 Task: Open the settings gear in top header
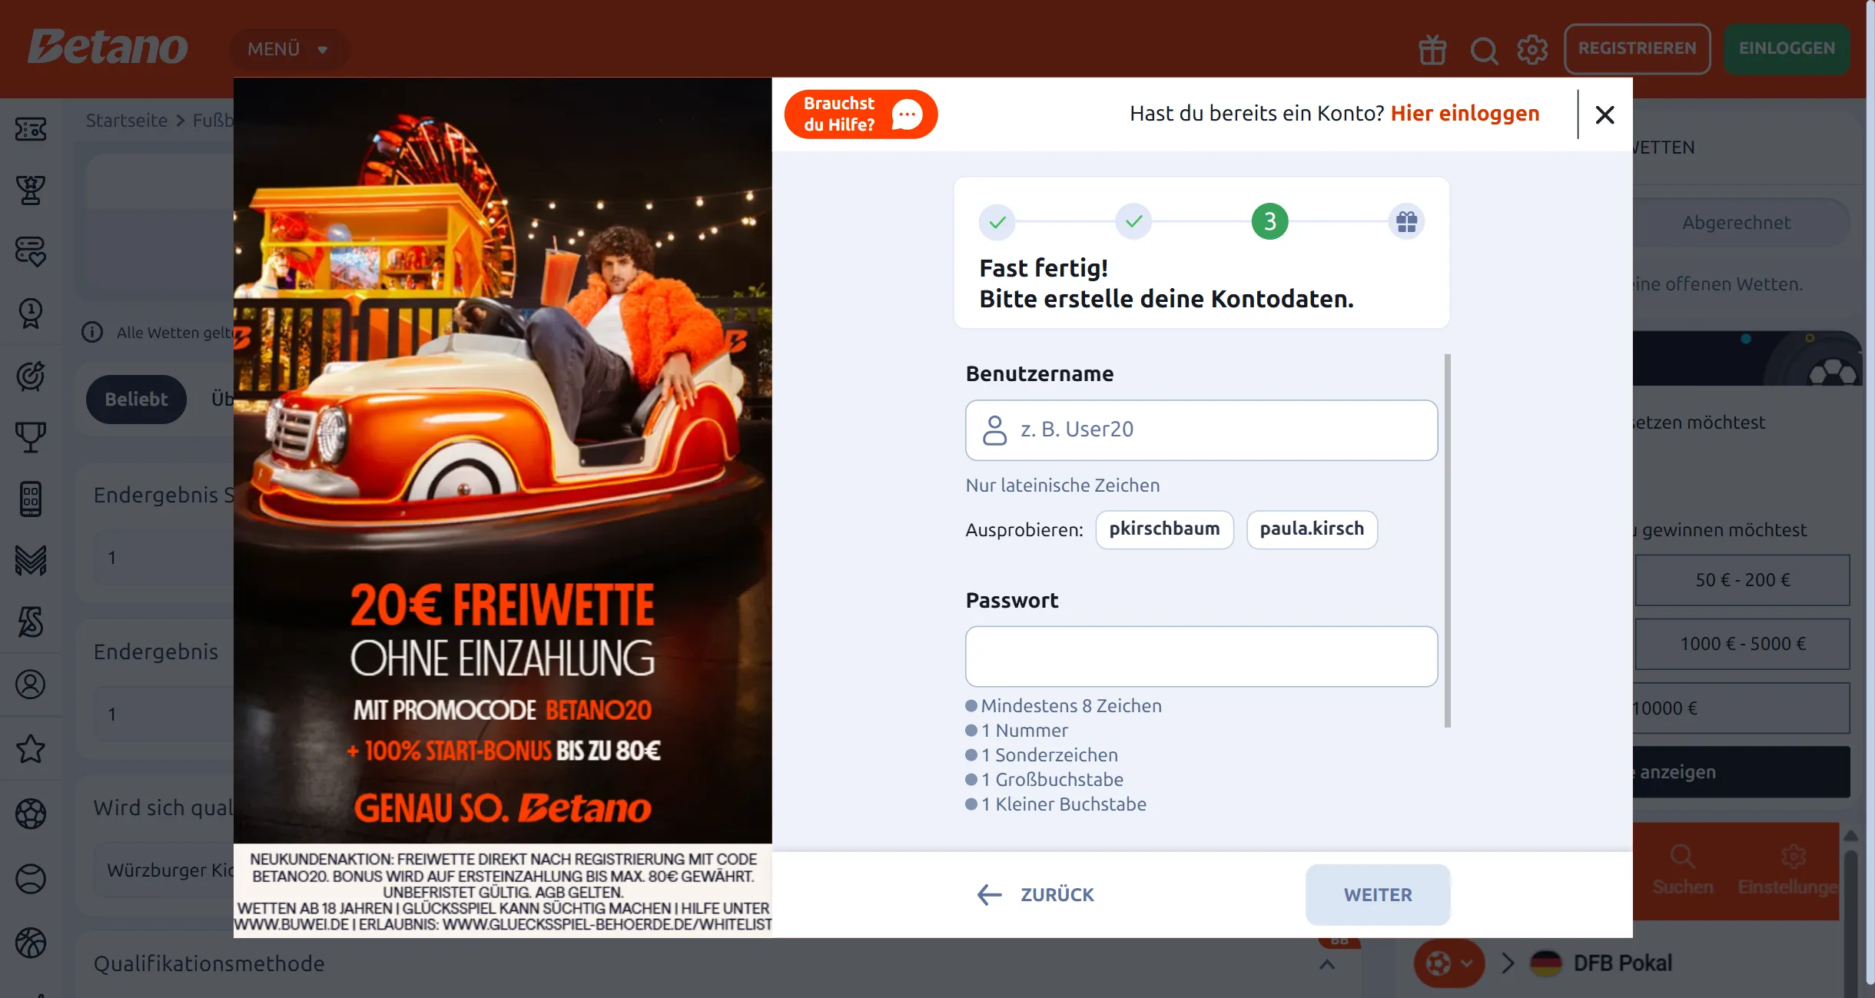click(1532, 50)
